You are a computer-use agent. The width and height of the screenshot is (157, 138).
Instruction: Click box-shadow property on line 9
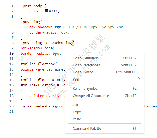[x=32, y=48]
